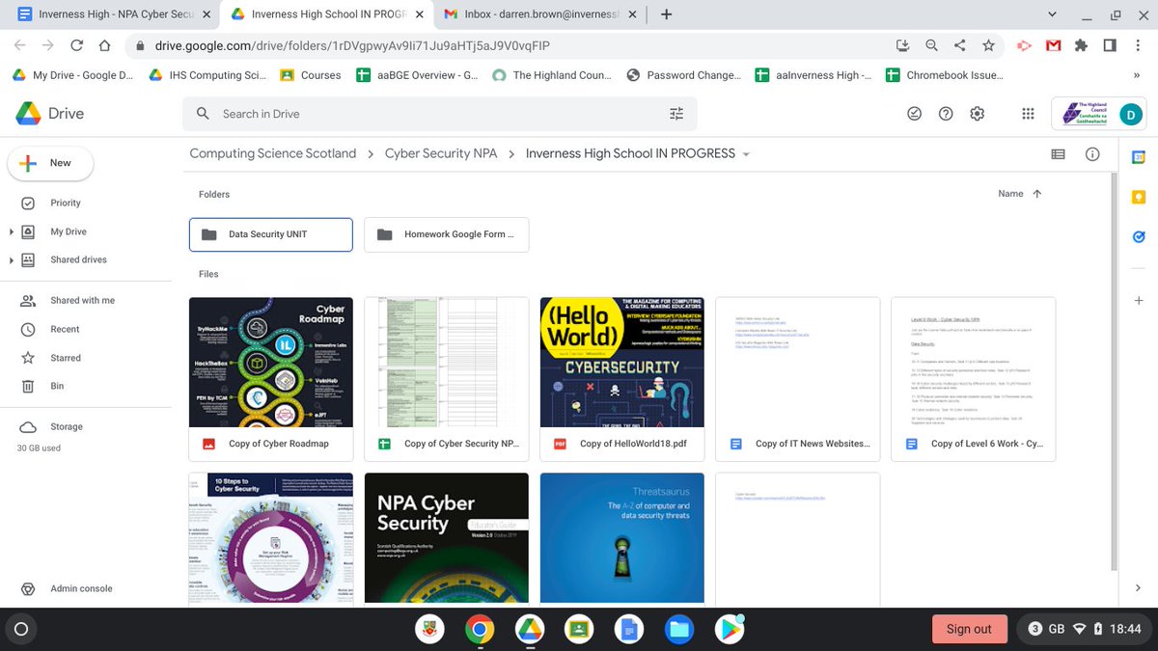Open Drive settings gear icon
The width and height of the screenshot is (1158, 651).
click(x=977, y=114)
